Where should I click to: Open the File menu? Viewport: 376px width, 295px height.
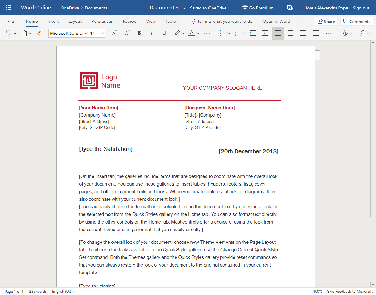click(x=10, y=21)
